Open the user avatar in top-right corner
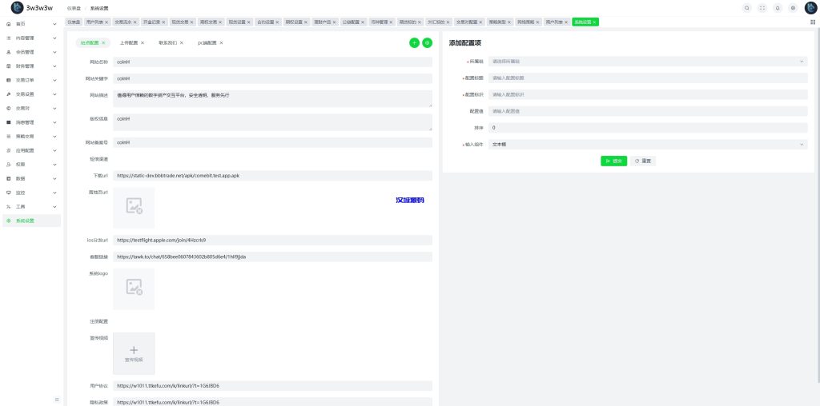The height and width of the screenshot is (406, 820). (809, 7)
